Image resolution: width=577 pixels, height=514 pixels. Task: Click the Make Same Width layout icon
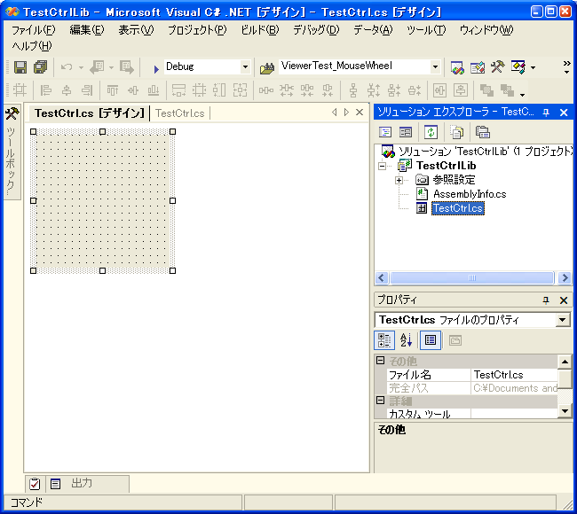point(178,90)
